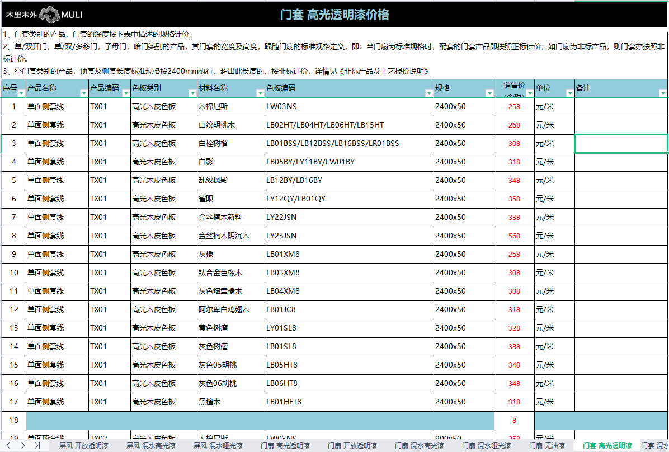Open the 产品名称 filter dropdown
The width and height of the screenshot is (669, 452).
click(x=84, y=93)
